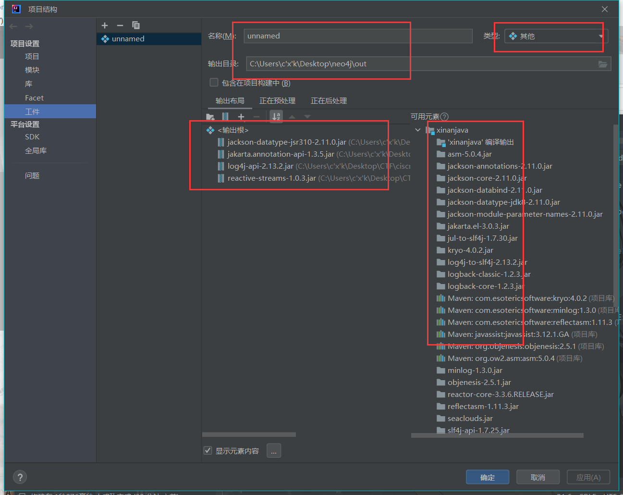This screenshot has height=495, width=623.
Task: Navigate forward with the right arrow
Action: 29,26
